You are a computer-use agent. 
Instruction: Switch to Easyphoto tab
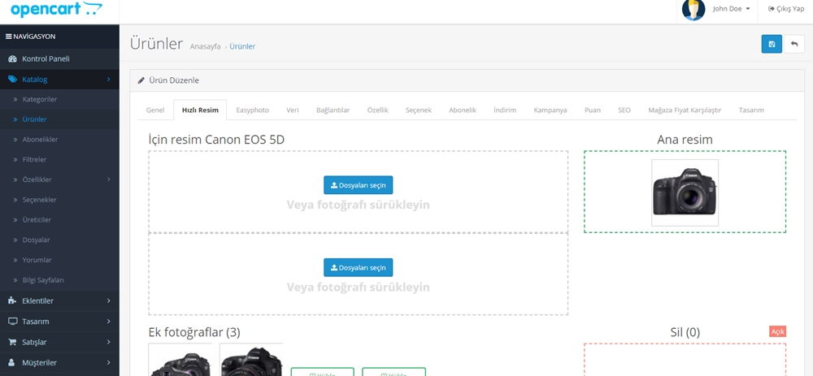(x=253, y=110)
